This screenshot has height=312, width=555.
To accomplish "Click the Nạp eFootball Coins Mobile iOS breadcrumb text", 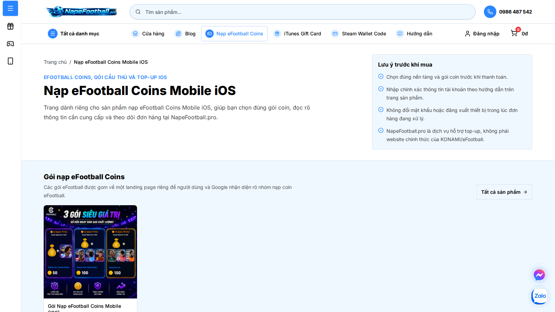I will pos(111,62).
